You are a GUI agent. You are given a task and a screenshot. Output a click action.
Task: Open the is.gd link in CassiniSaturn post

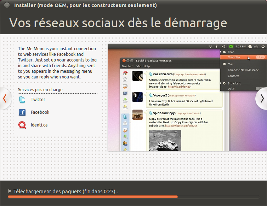coord(179,87)
